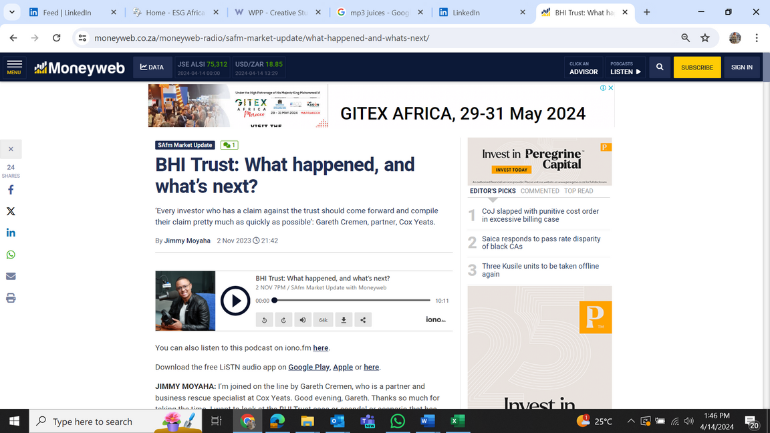This screenshot has height=433, width=770.
Task: Open Outlook from the taskbar
Action: coord(338,421)
